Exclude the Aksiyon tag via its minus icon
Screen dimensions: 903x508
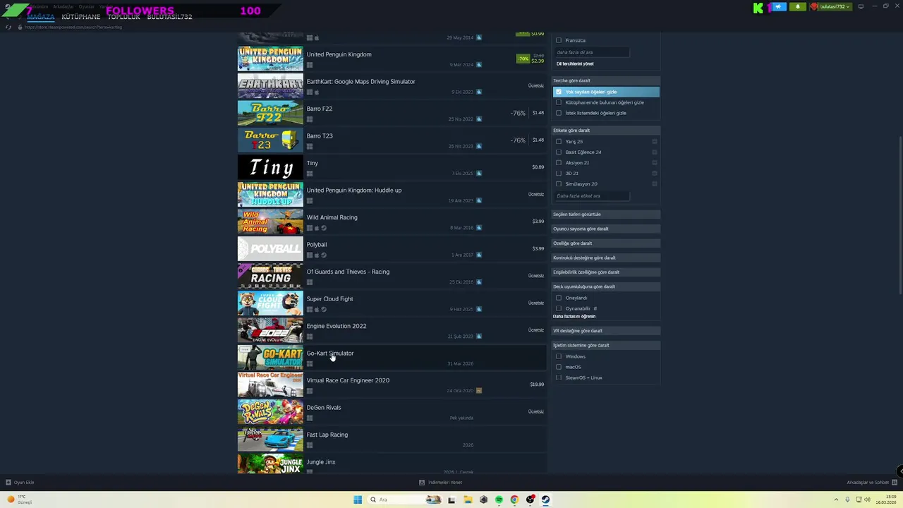(655, 163)
